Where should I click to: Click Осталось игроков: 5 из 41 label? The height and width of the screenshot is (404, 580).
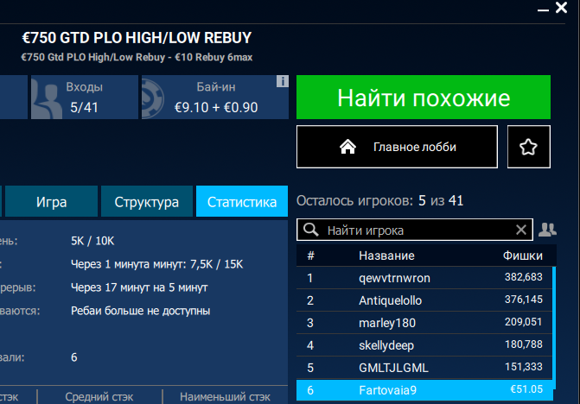(x=379, y=200)
